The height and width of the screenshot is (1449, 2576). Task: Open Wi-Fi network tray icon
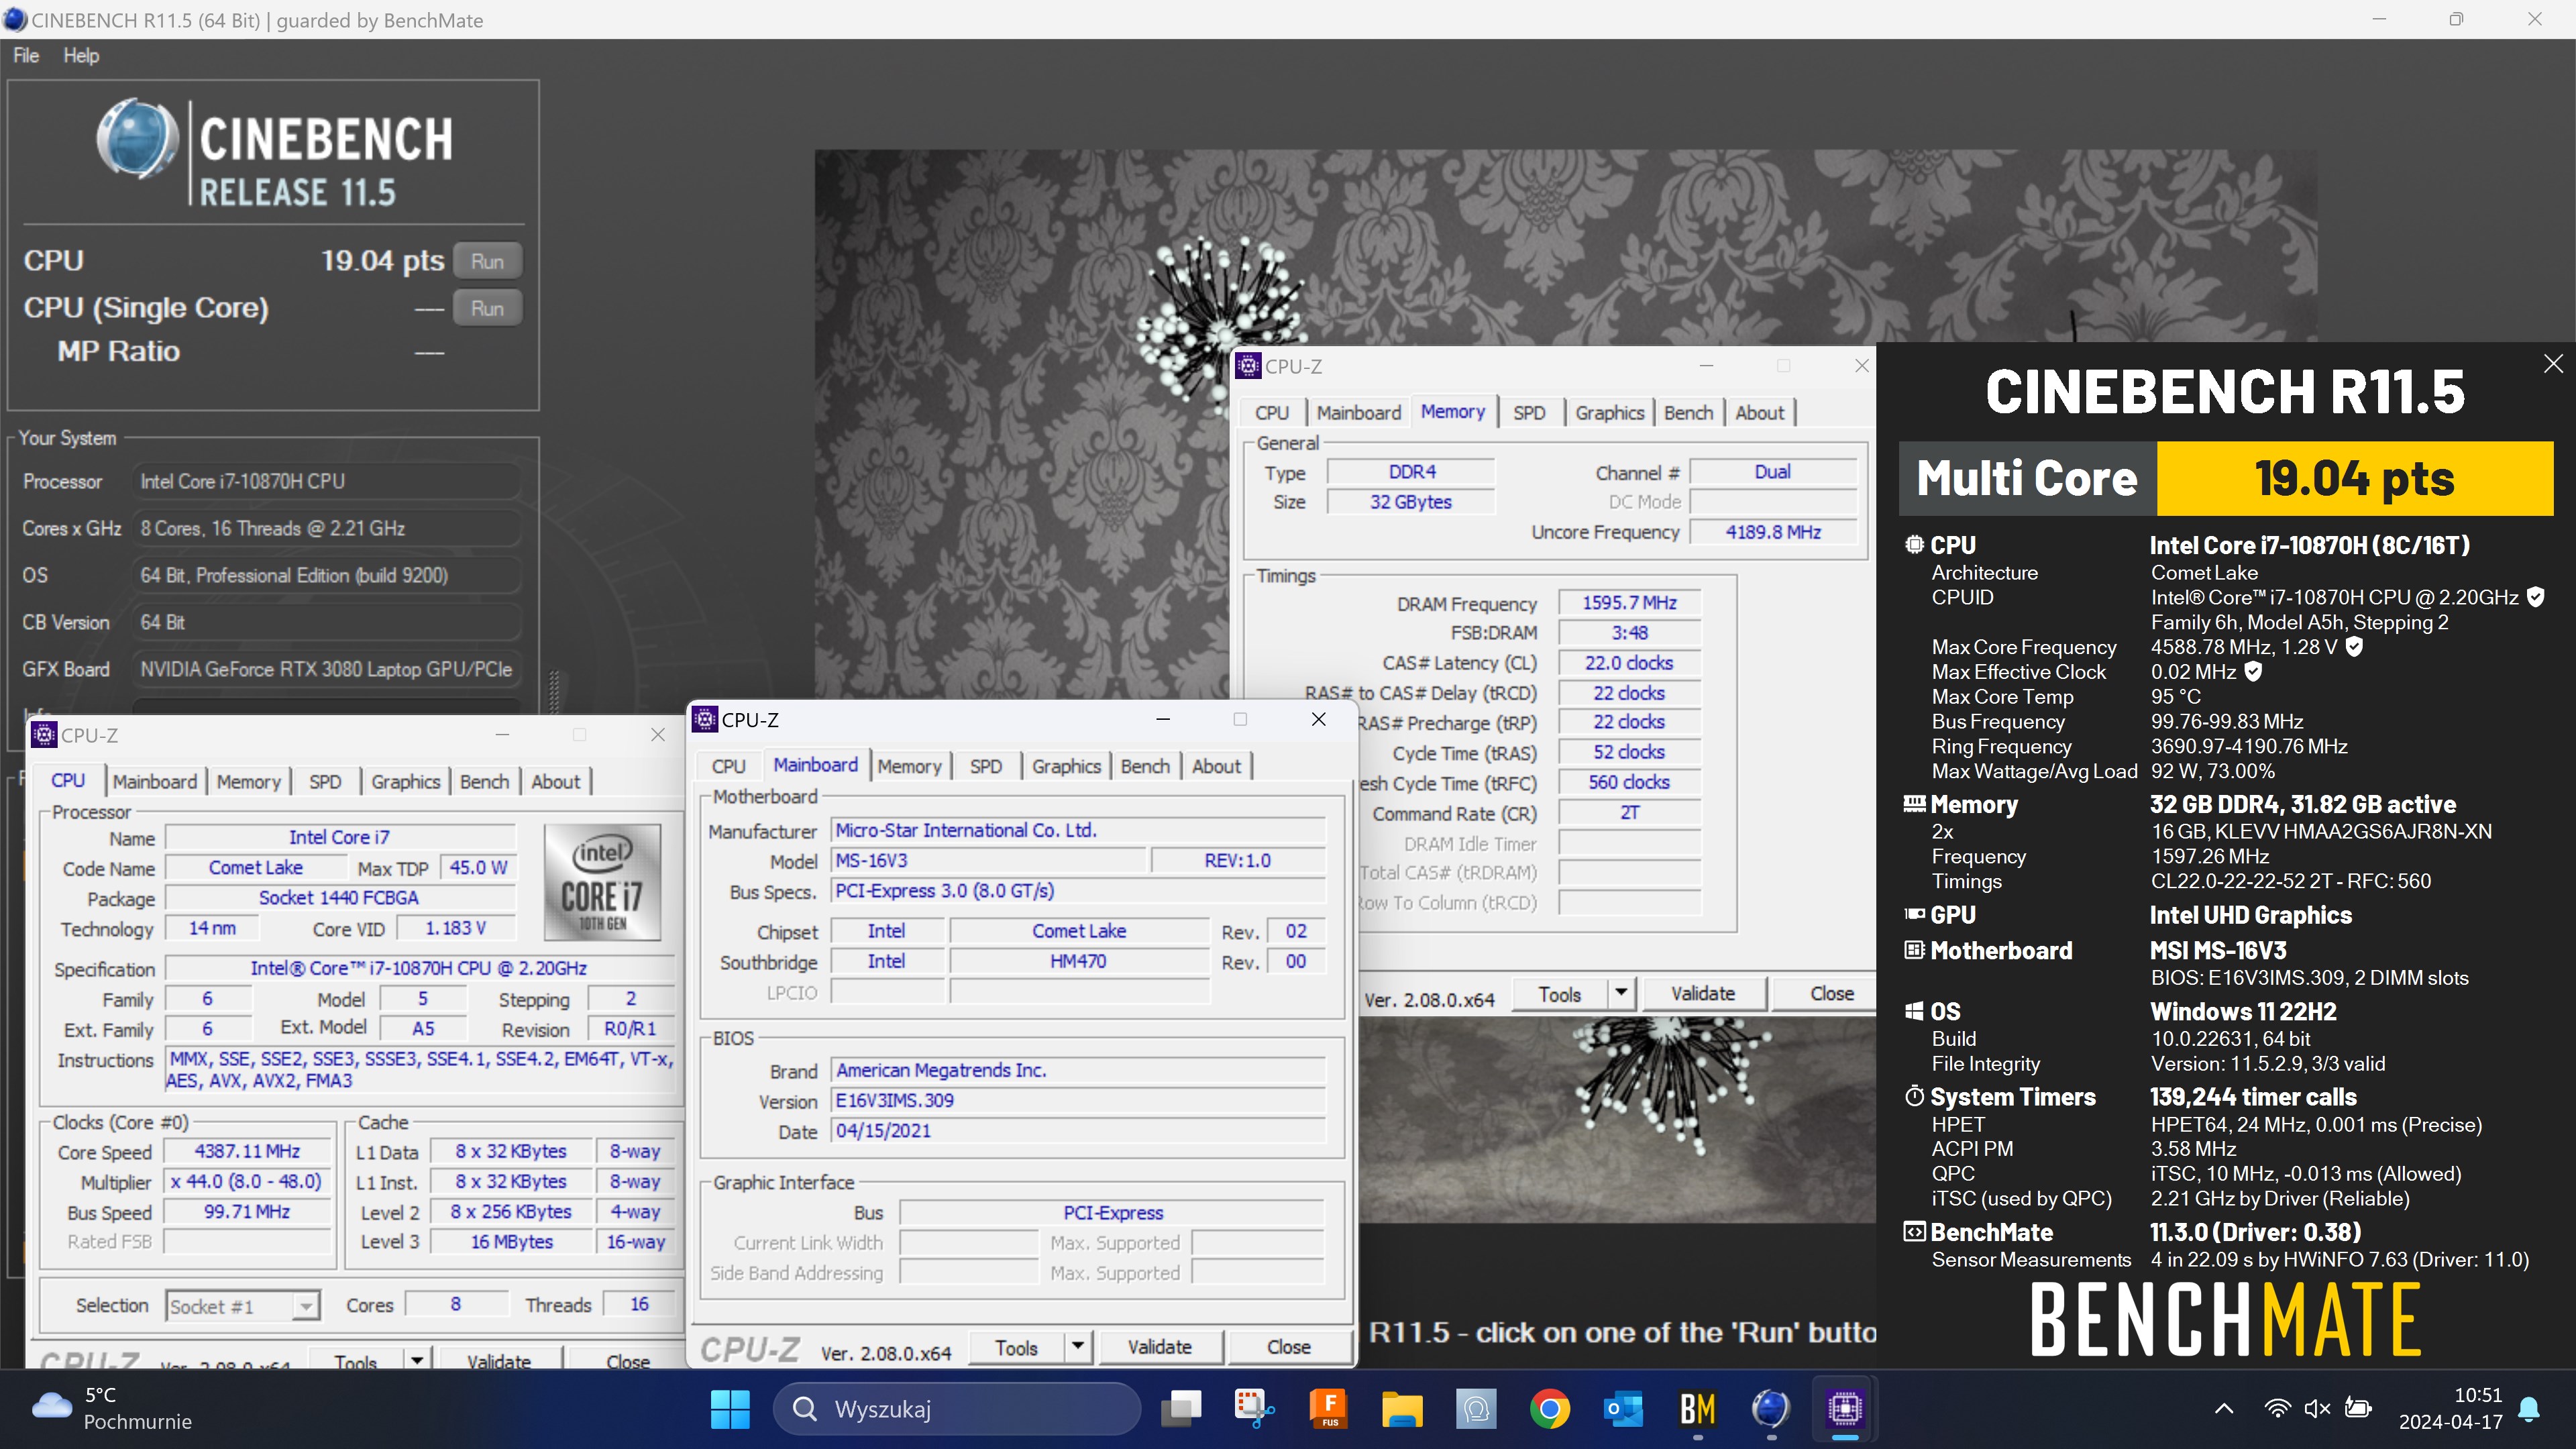coord(2277,1409)
